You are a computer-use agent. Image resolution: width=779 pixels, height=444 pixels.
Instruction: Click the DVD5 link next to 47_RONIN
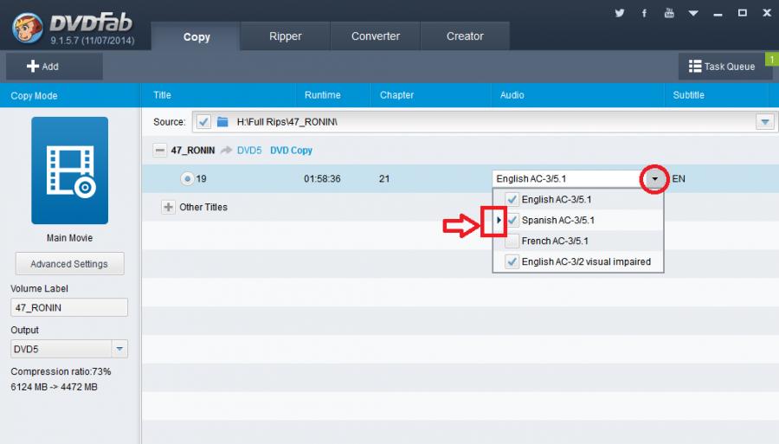pos(249,150)
